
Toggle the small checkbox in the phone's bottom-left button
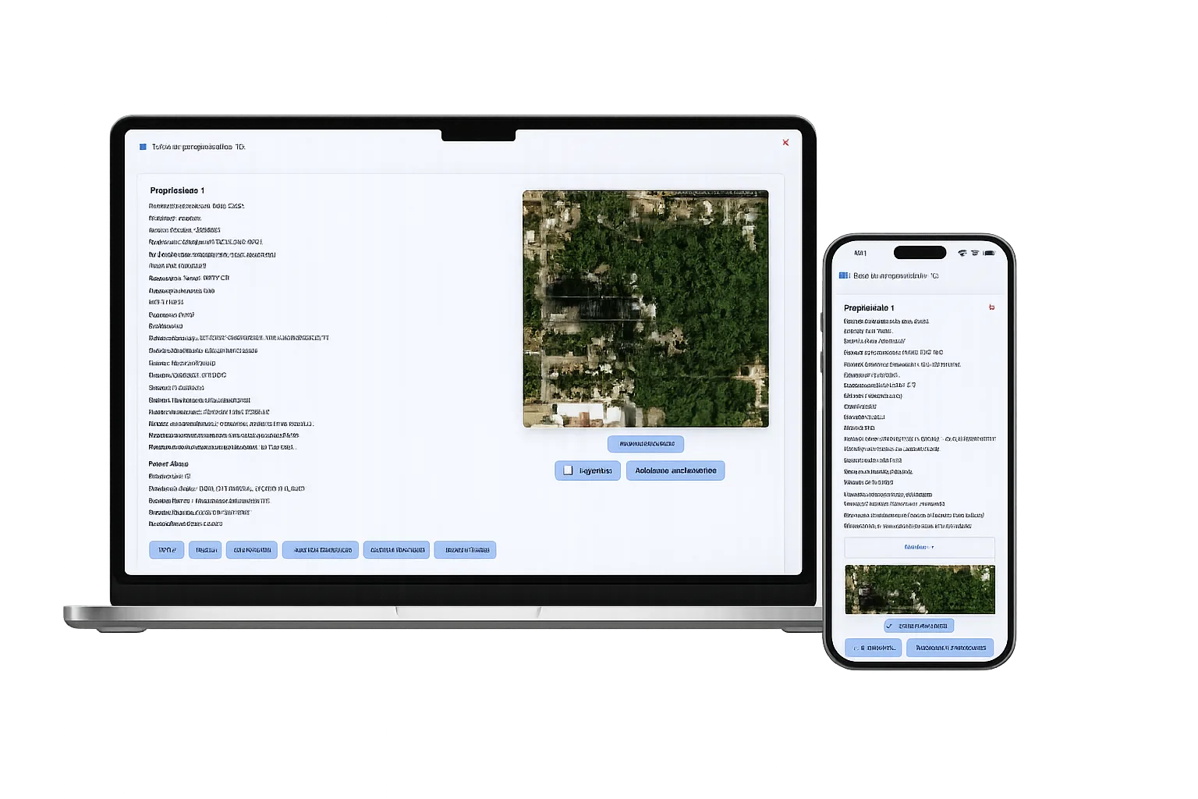point(856,648)
